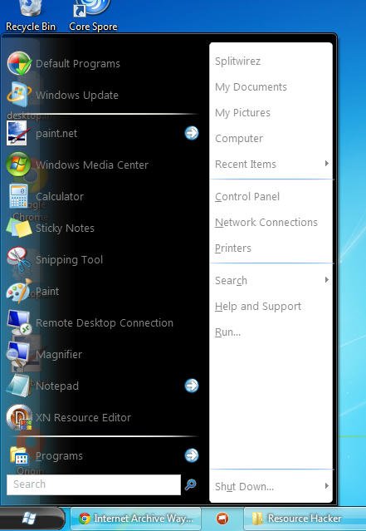Expand Programs submenu arrow
This screenshot has width=366, height=531.
pos(192,455)
